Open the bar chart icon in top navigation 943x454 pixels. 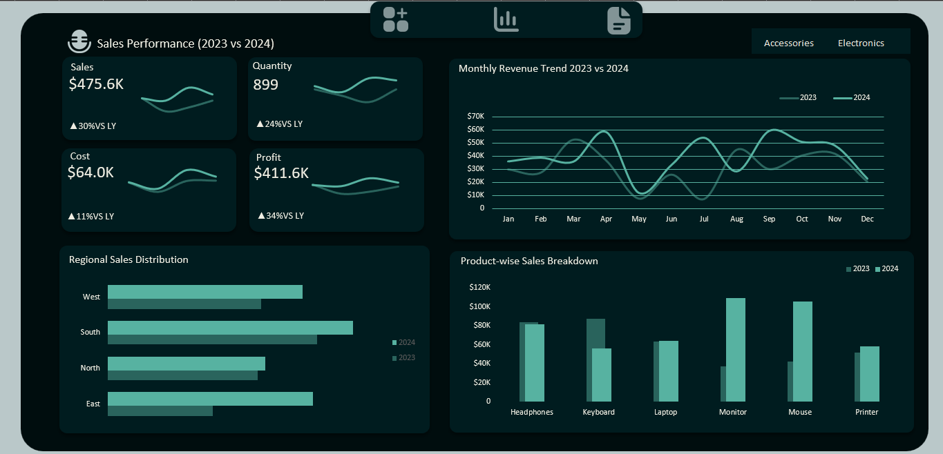click(506, 19)
